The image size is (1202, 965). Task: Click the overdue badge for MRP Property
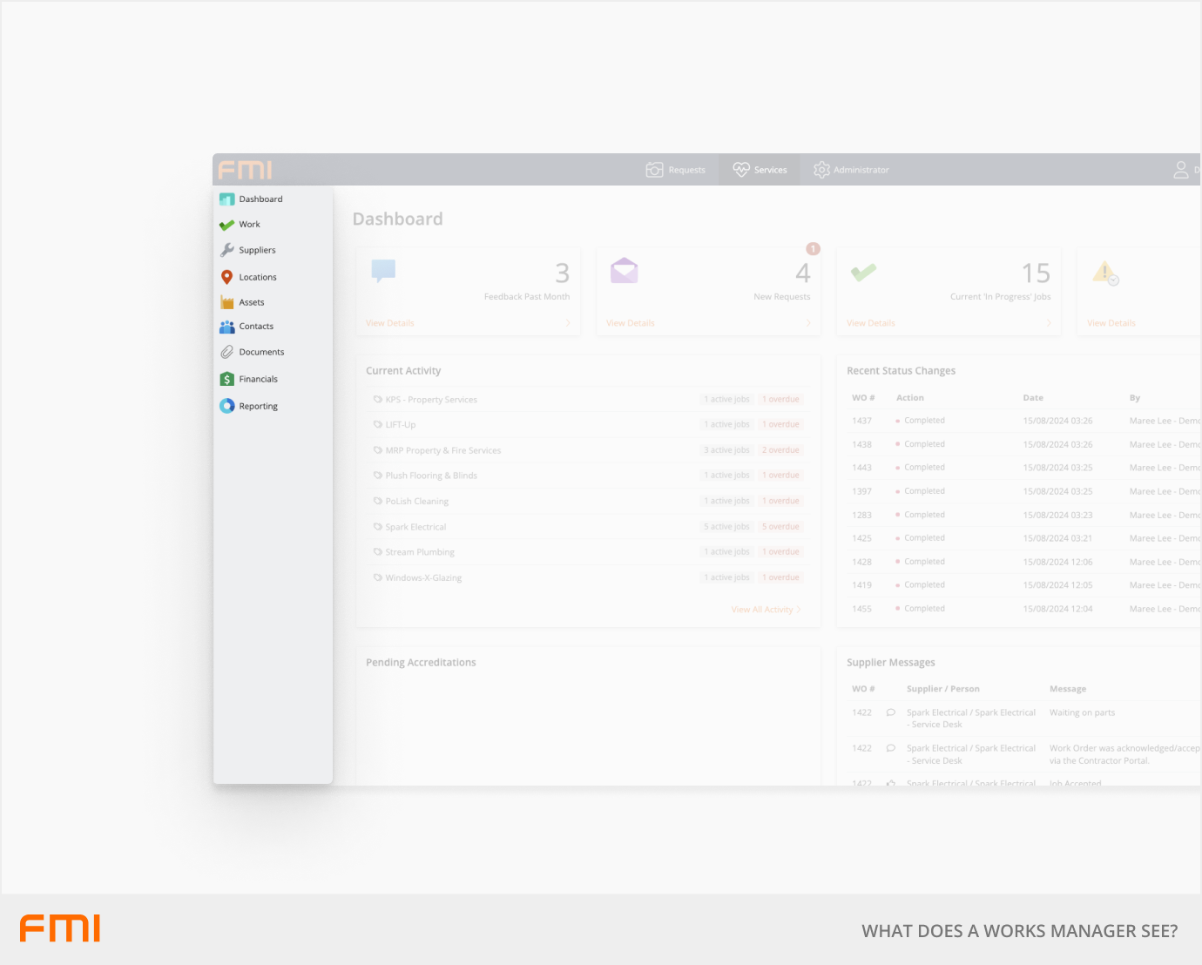(x=780, y=450)
